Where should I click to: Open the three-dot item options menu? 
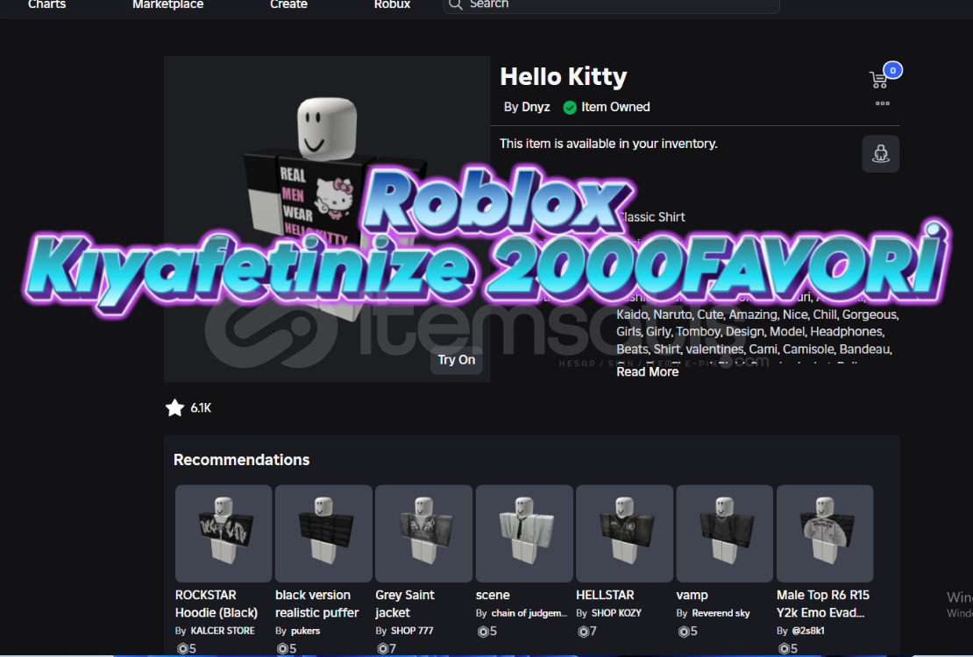[883, 103]
